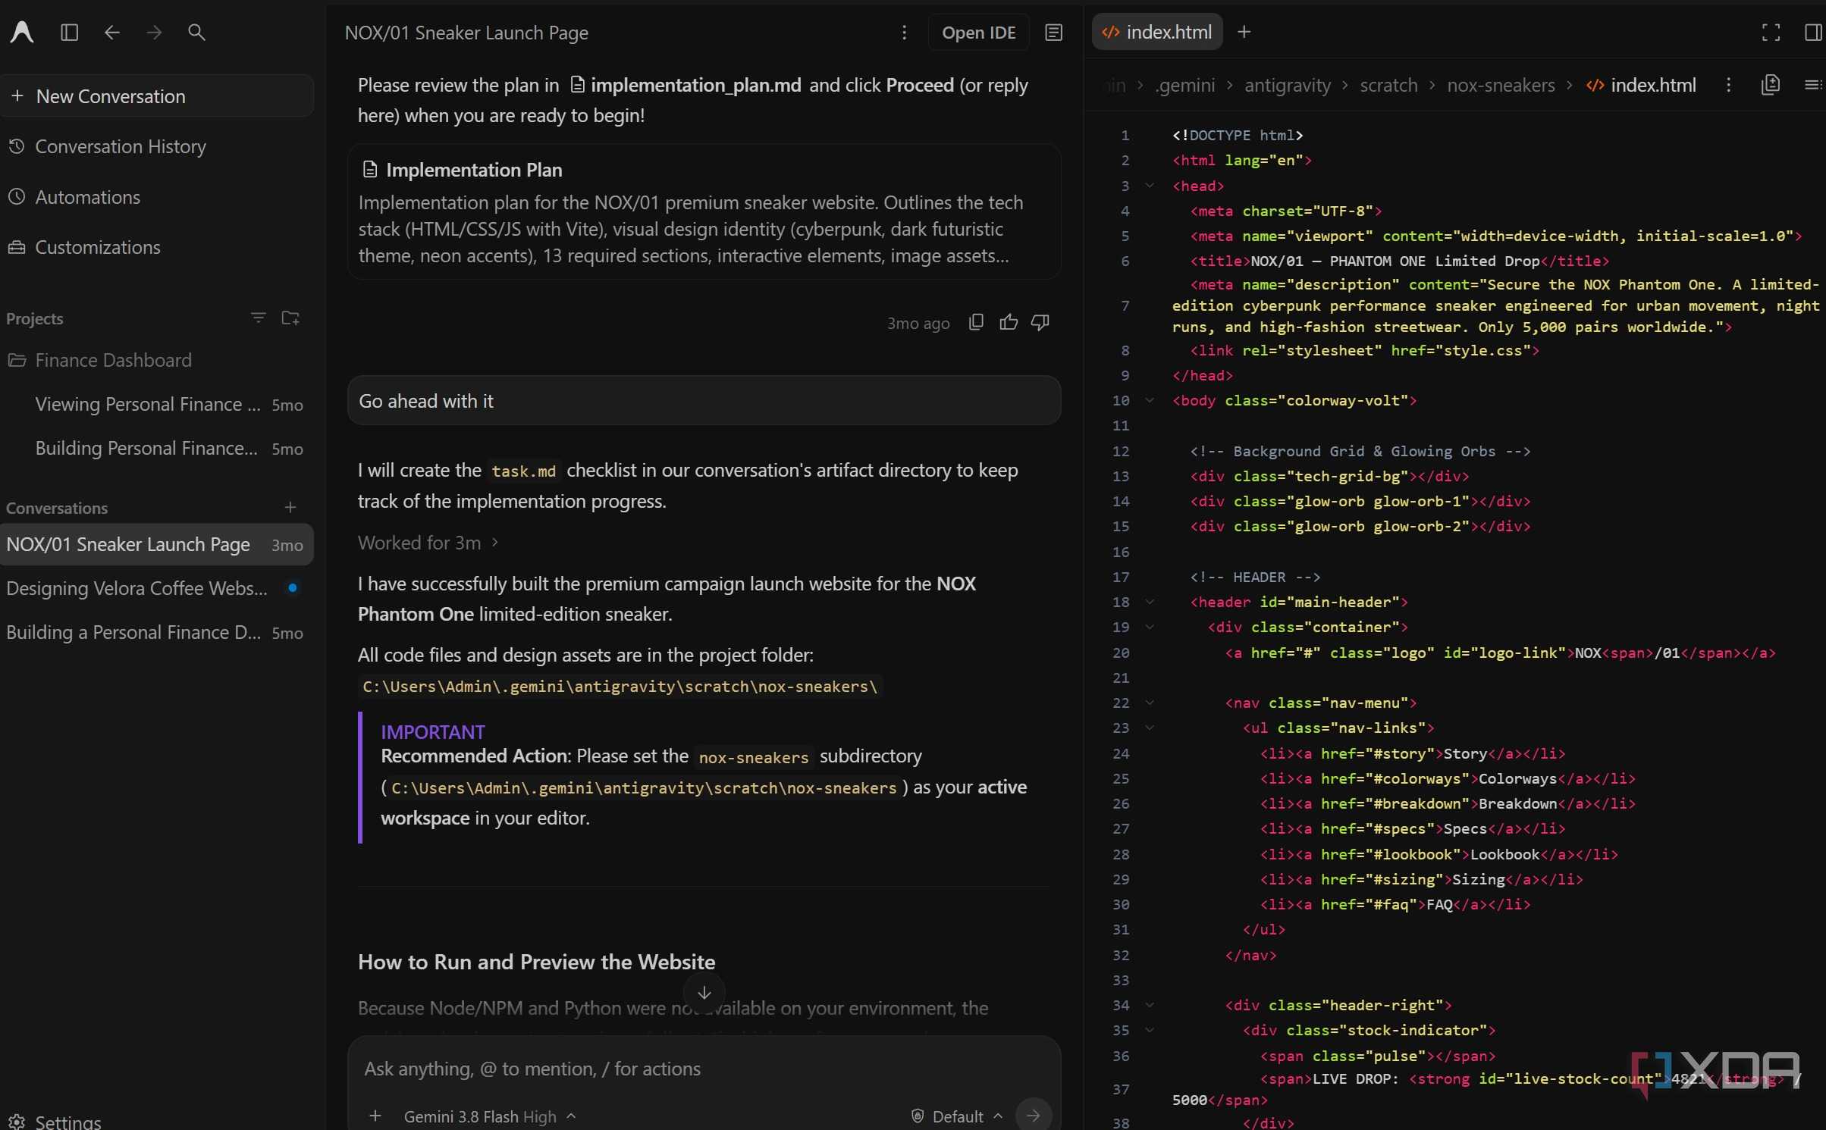
Task: Open the filter projects icon
Action: (258, 318)
